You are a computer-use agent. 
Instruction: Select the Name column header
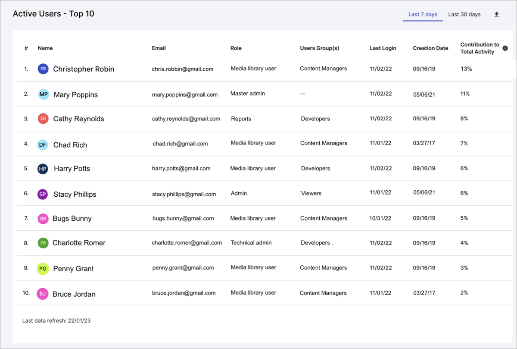pos(45,48)
